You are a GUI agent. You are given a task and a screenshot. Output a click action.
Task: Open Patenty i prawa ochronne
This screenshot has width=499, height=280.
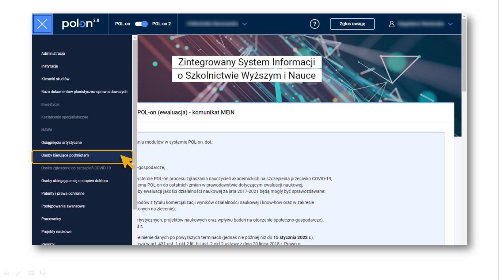click(x=63, y=194)
